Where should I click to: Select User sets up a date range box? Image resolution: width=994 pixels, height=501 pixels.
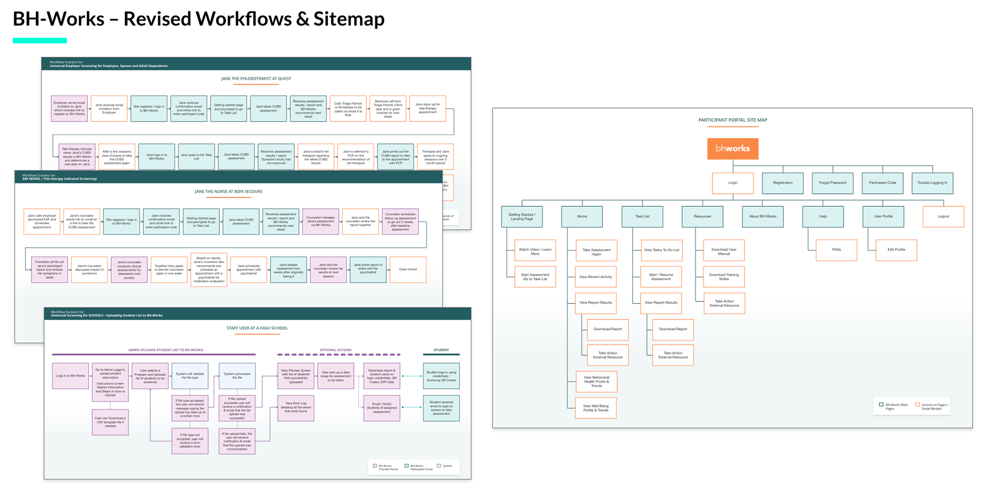tap(335, 376)
